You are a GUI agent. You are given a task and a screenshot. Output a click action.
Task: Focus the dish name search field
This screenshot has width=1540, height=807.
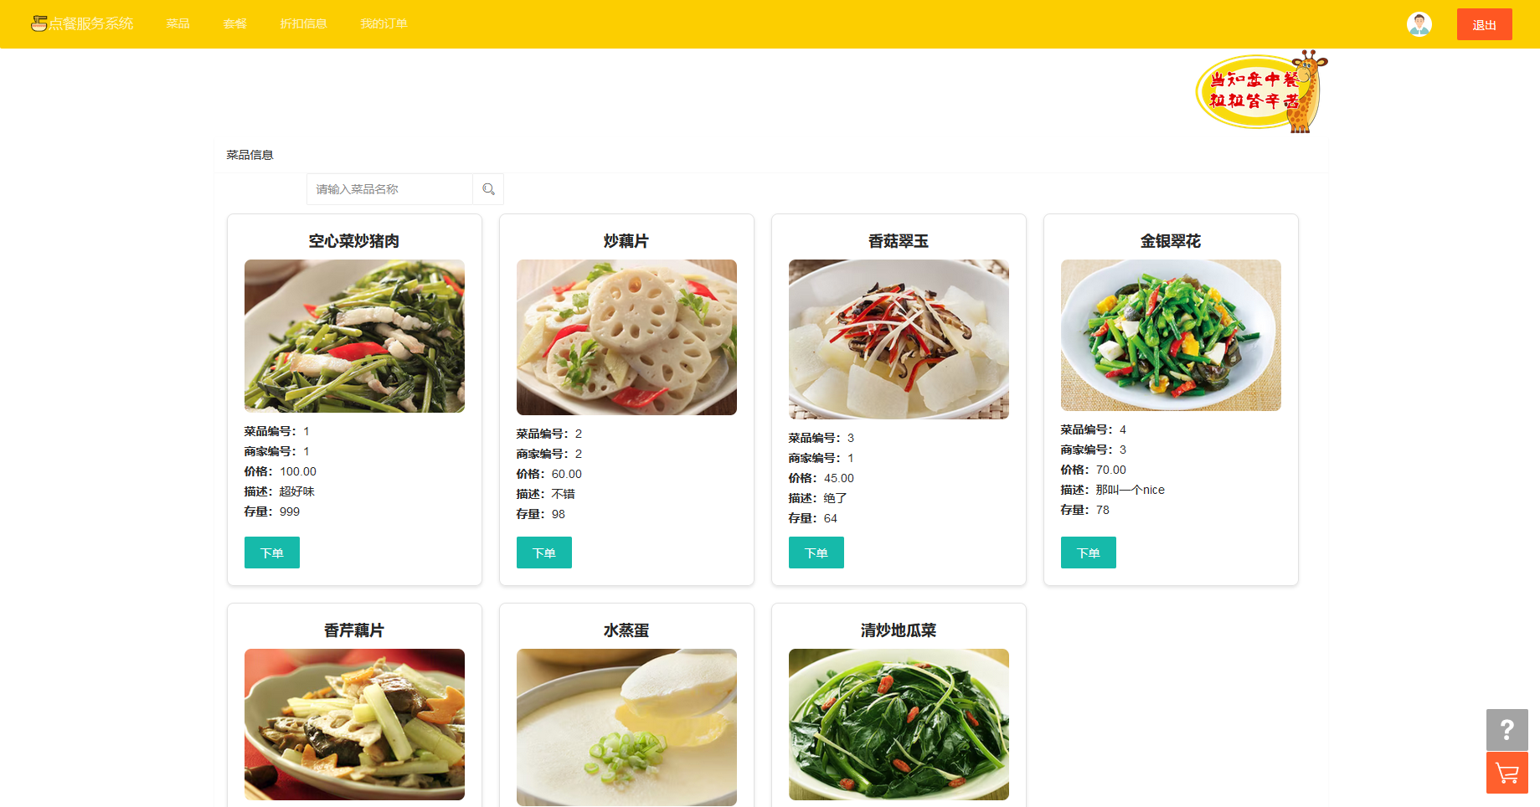click(389, 189)
